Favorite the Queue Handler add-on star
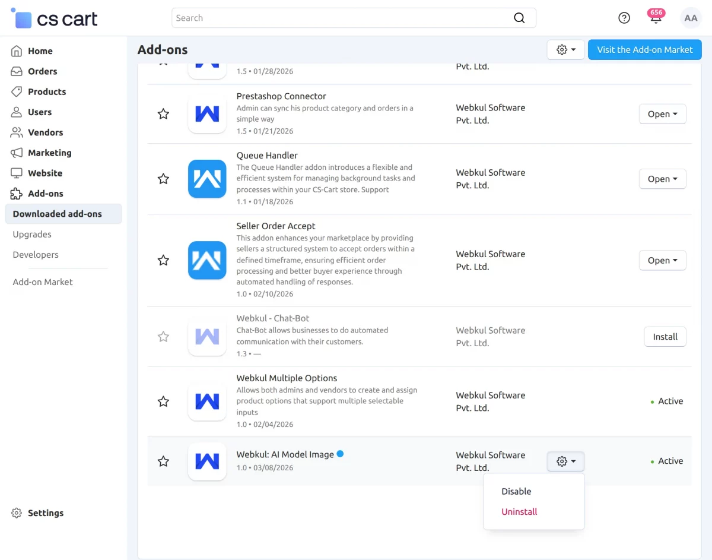This screenshot has width=712, height=560. click(163, 179)
